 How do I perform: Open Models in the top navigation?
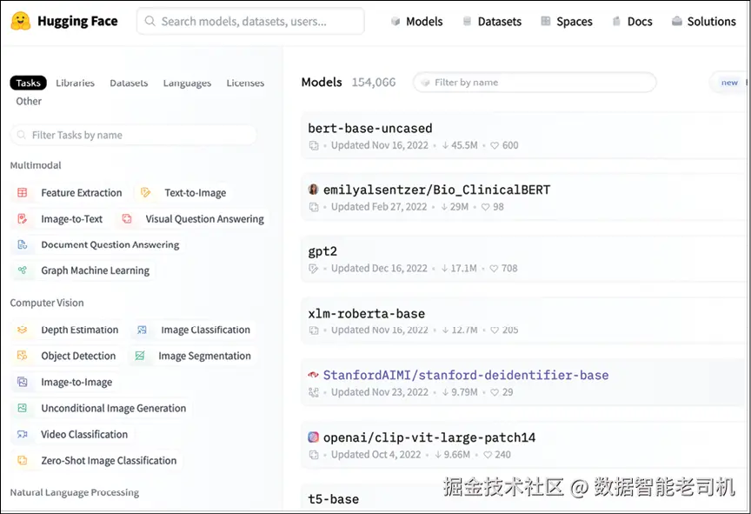(x=416, y=21)
